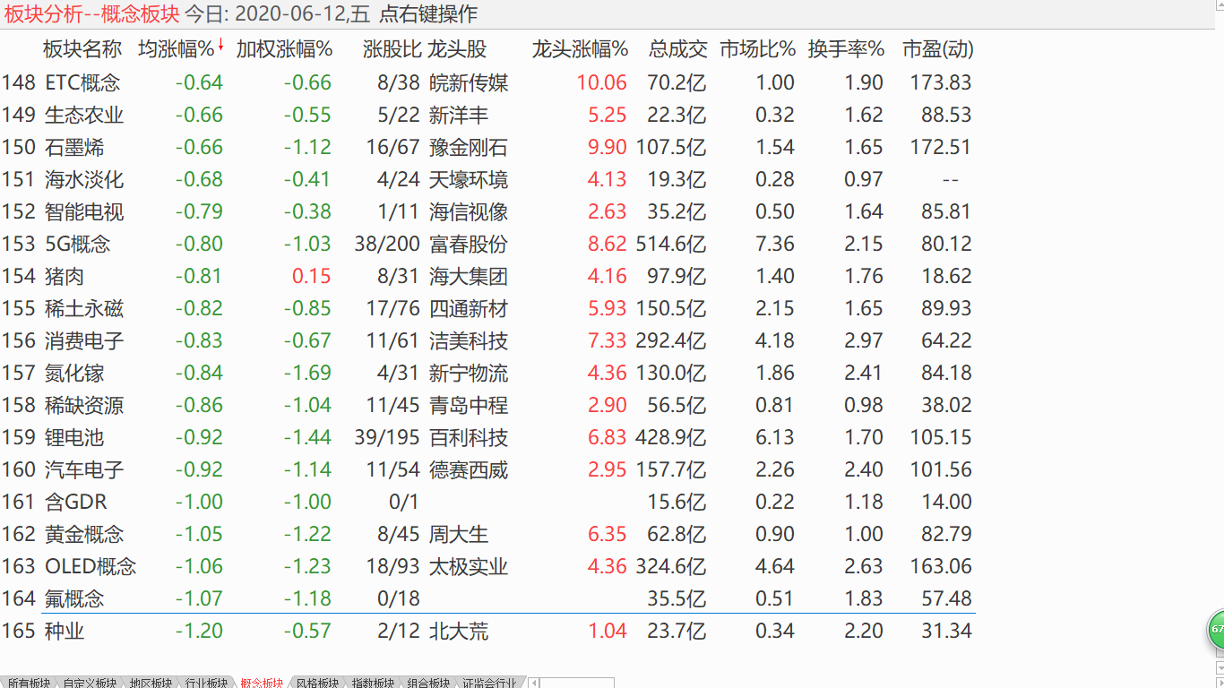
Task: Select the 汽车电子 sector row
Action: pos(487,469)
